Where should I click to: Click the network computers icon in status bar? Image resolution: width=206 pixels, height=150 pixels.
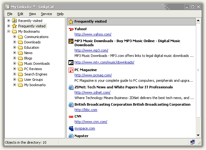[x=192, y=142]
